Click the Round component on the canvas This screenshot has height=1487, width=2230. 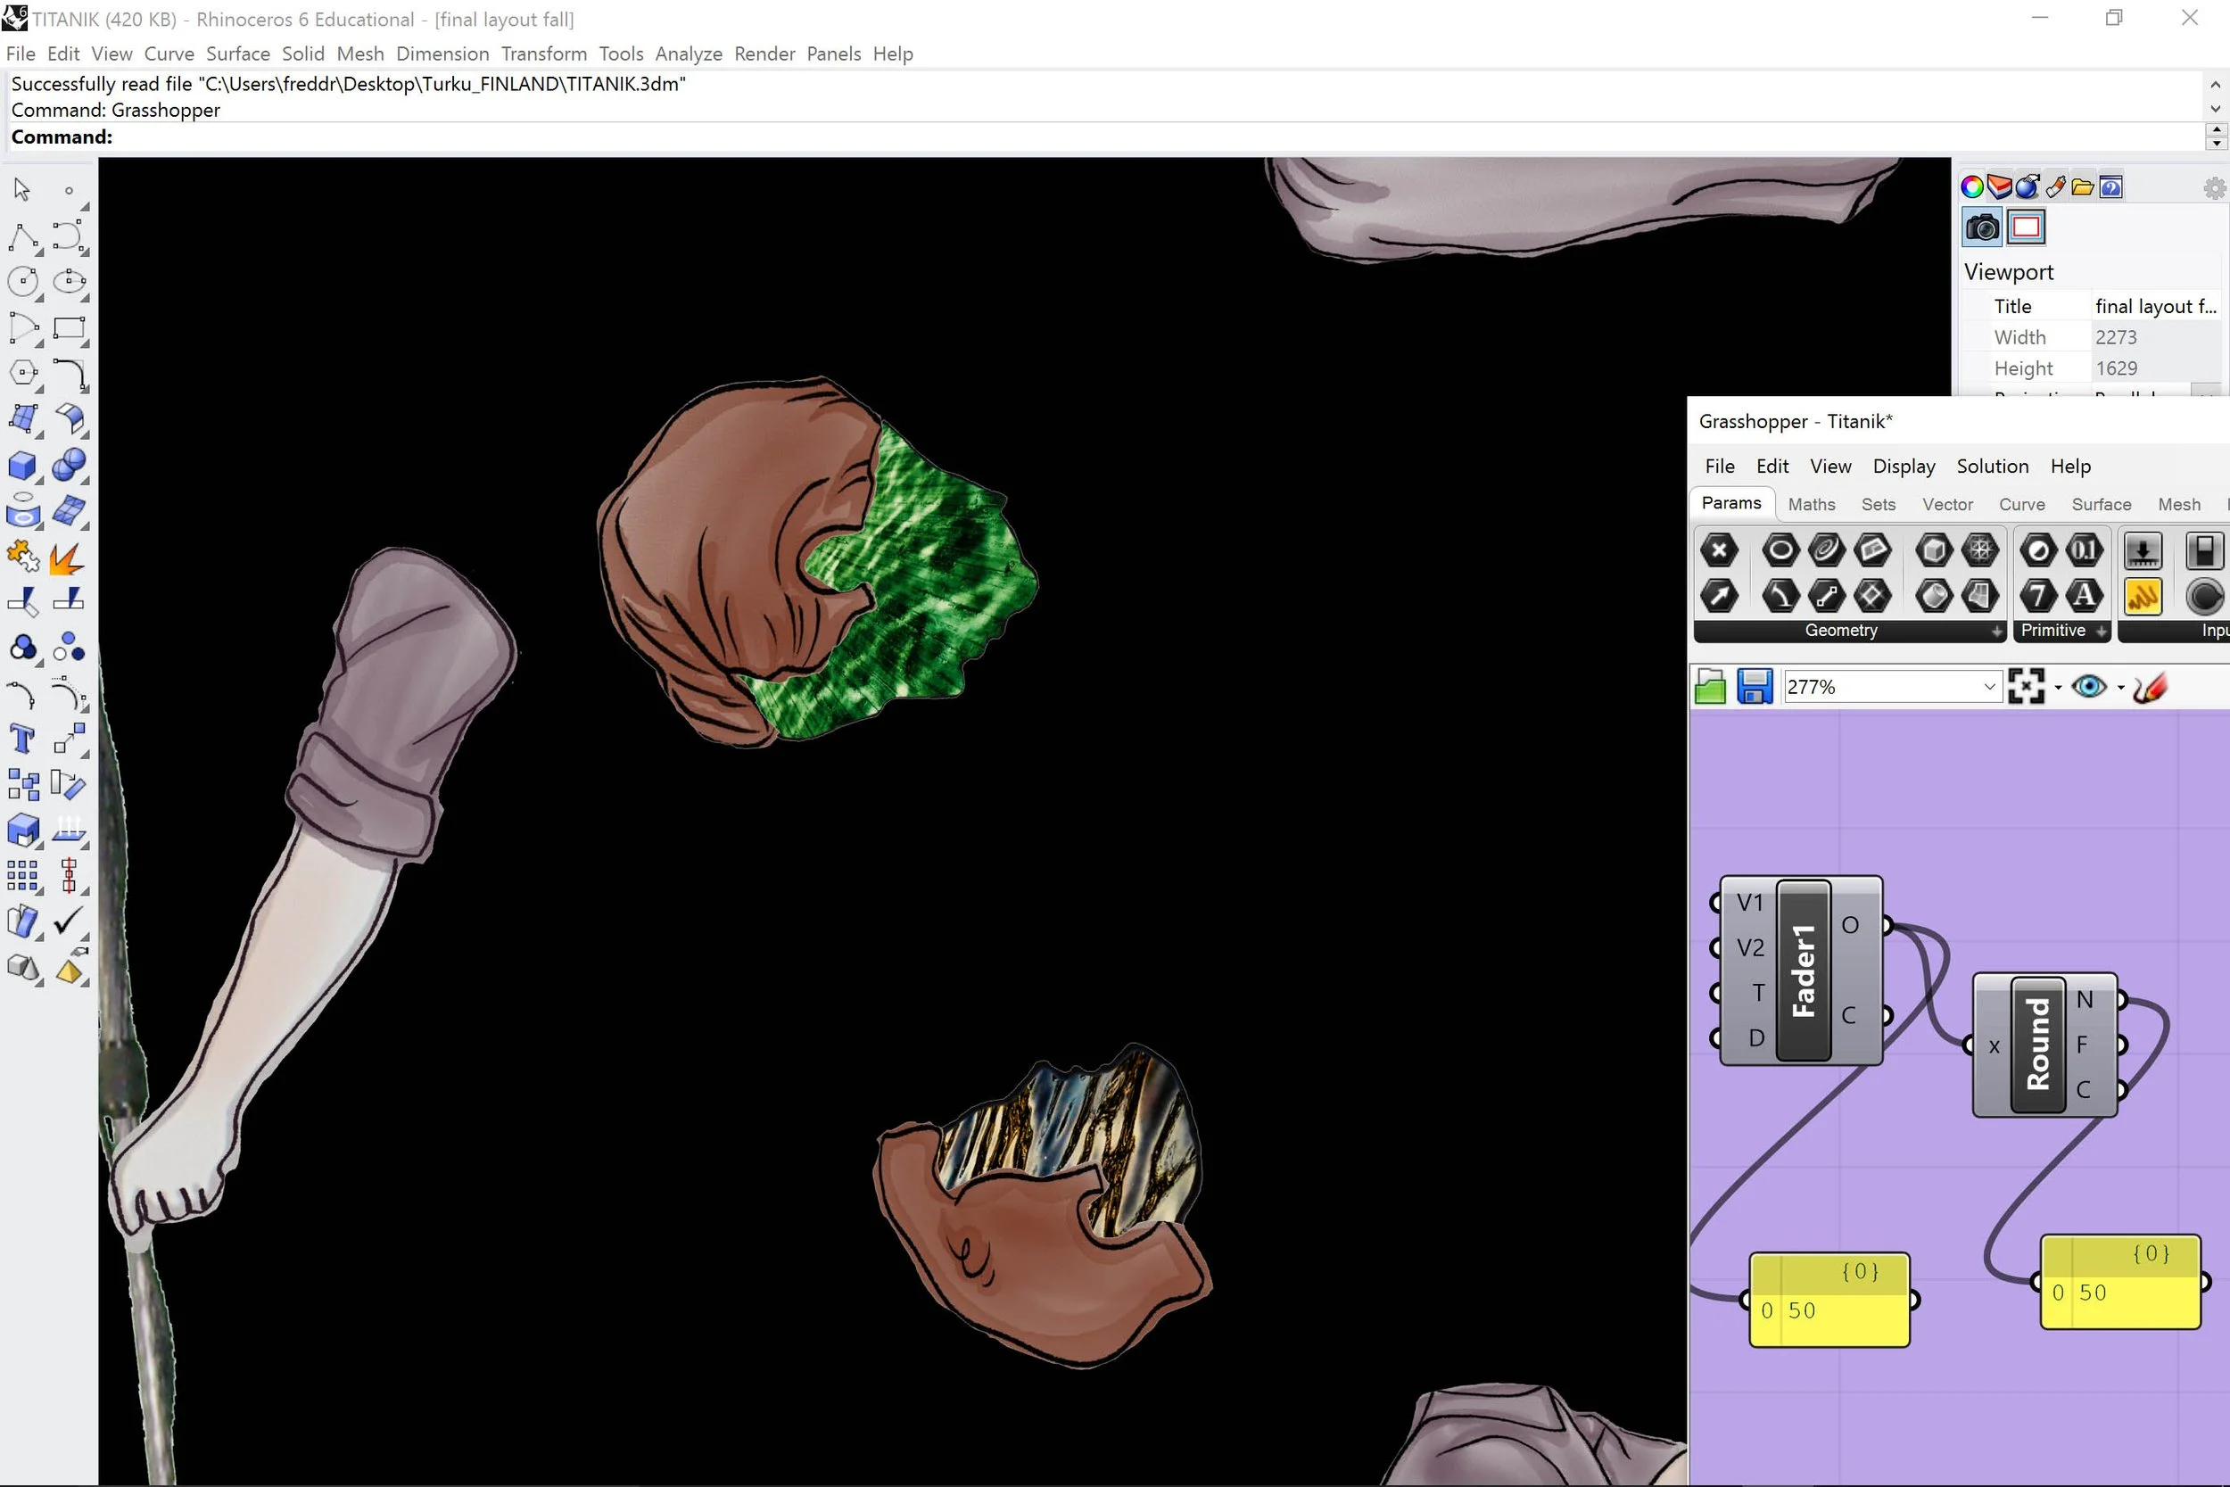2037,1043
